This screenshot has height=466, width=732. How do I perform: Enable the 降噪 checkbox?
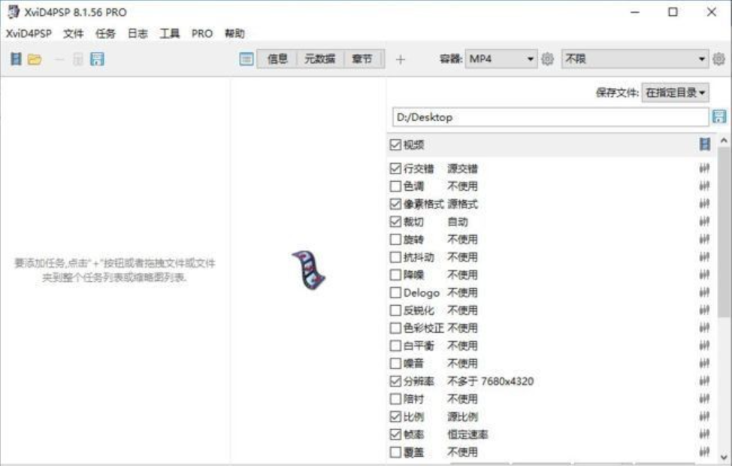[395, 274]
